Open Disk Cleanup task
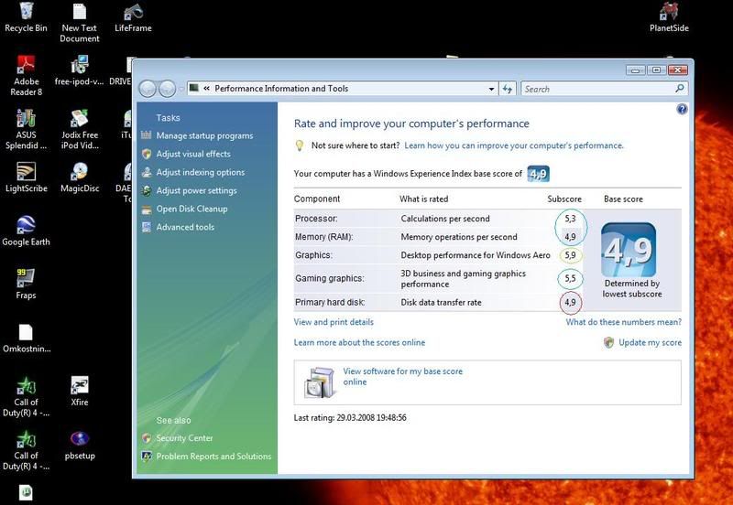Screen dimensions: 733x505 click(x=191, y=210)
